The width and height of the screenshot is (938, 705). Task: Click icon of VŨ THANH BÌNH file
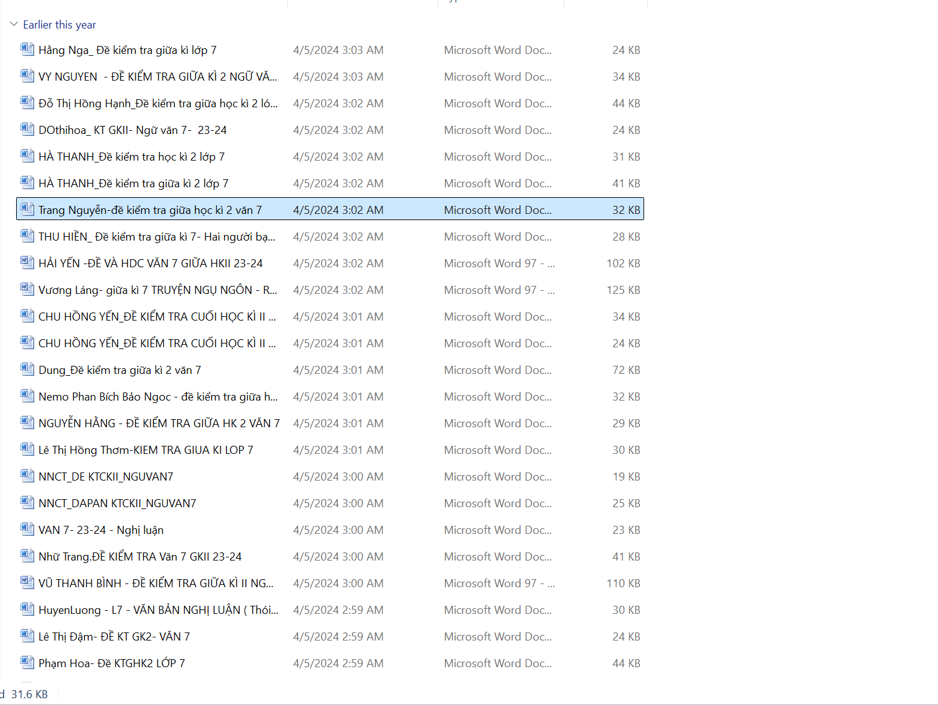click(x=27, y=583)
